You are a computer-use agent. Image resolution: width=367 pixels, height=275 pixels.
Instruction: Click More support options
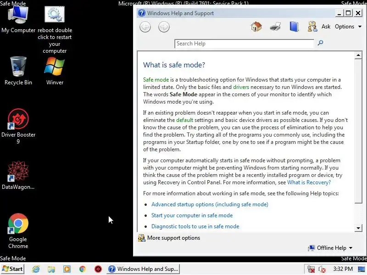click(x=173, y=238)
